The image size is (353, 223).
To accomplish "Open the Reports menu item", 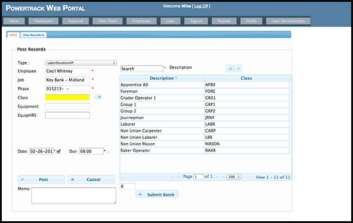I will point(224,21).
